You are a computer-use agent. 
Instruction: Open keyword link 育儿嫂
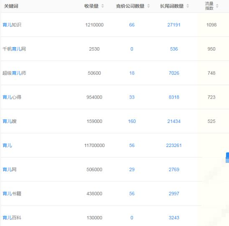tap(10, 121)
